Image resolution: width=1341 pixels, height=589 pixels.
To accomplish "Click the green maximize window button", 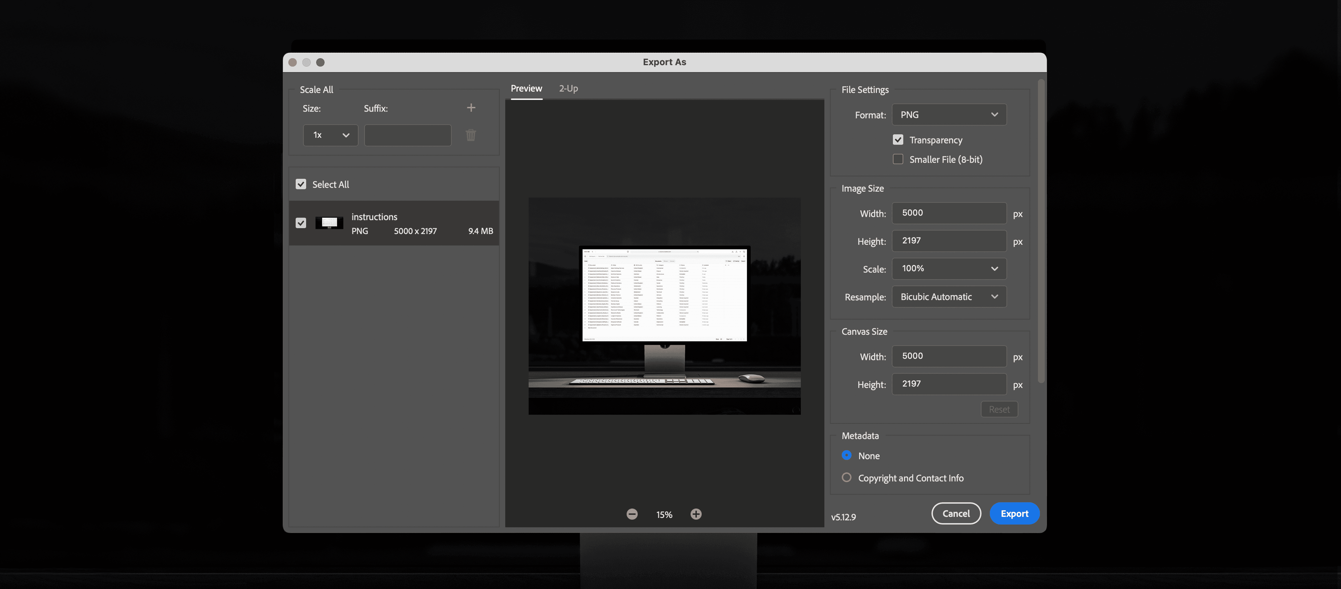I will tap(320, 62).
